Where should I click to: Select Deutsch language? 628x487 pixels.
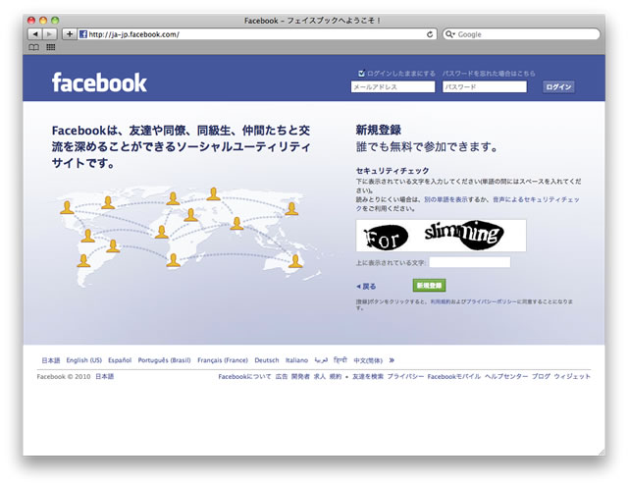pyautogui.click(x=267, y=360)
